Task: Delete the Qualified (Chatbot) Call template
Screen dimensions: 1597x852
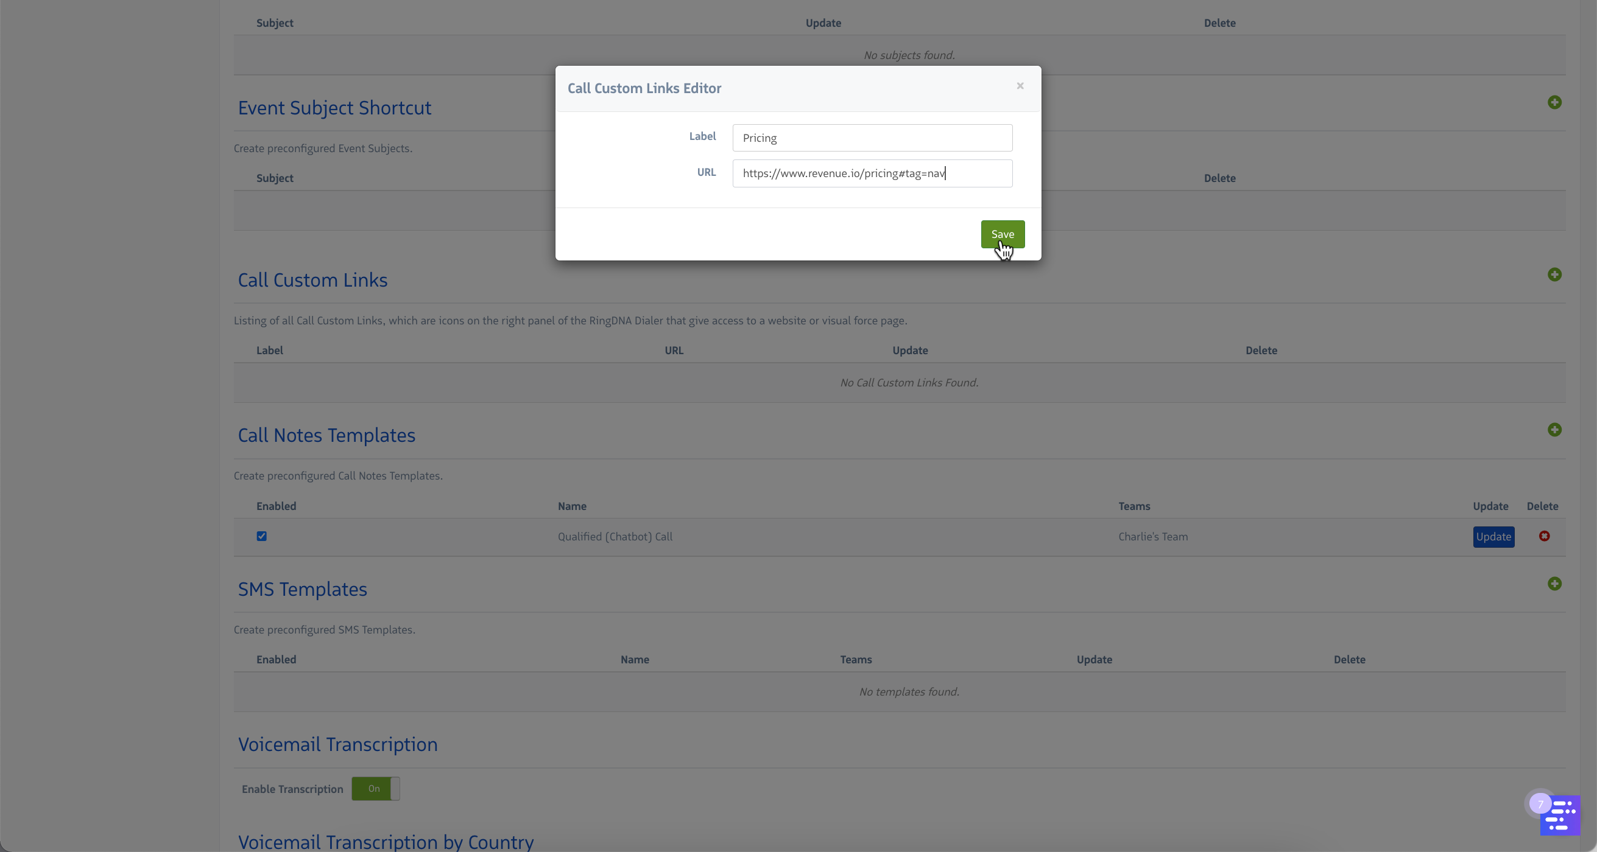Action: [1543, 536]
